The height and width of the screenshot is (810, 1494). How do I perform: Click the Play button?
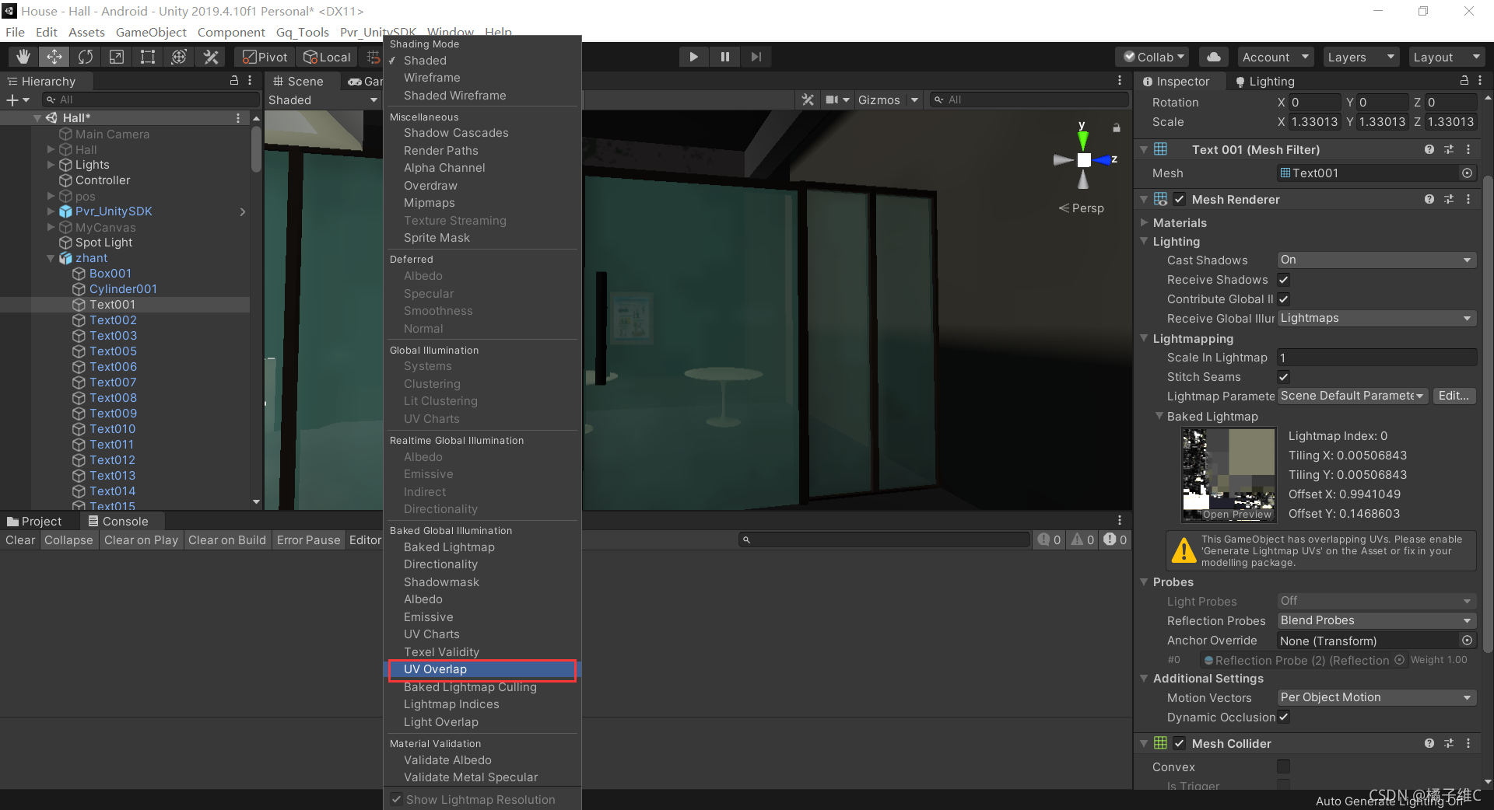[693, 57]
